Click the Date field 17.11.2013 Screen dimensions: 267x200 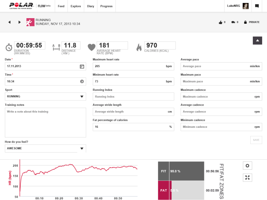[46, 66]
